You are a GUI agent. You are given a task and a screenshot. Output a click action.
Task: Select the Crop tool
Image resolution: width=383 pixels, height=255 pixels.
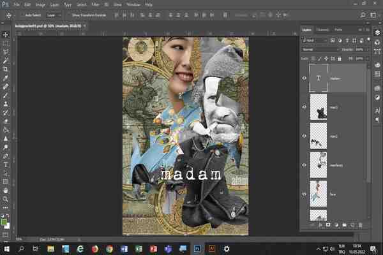coord(6,69)
